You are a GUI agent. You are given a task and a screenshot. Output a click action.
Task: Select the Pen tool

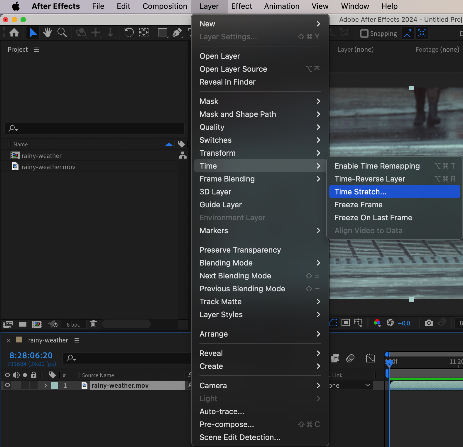click(x=177, y=33)
